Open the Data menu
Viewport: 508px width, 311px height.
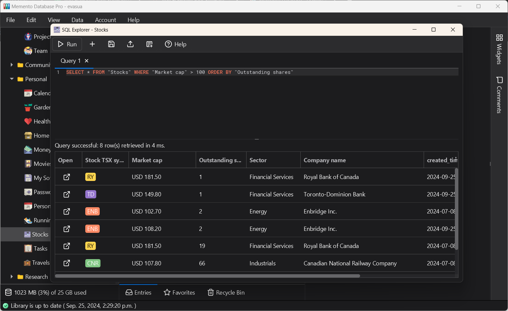tap(77, 20)
